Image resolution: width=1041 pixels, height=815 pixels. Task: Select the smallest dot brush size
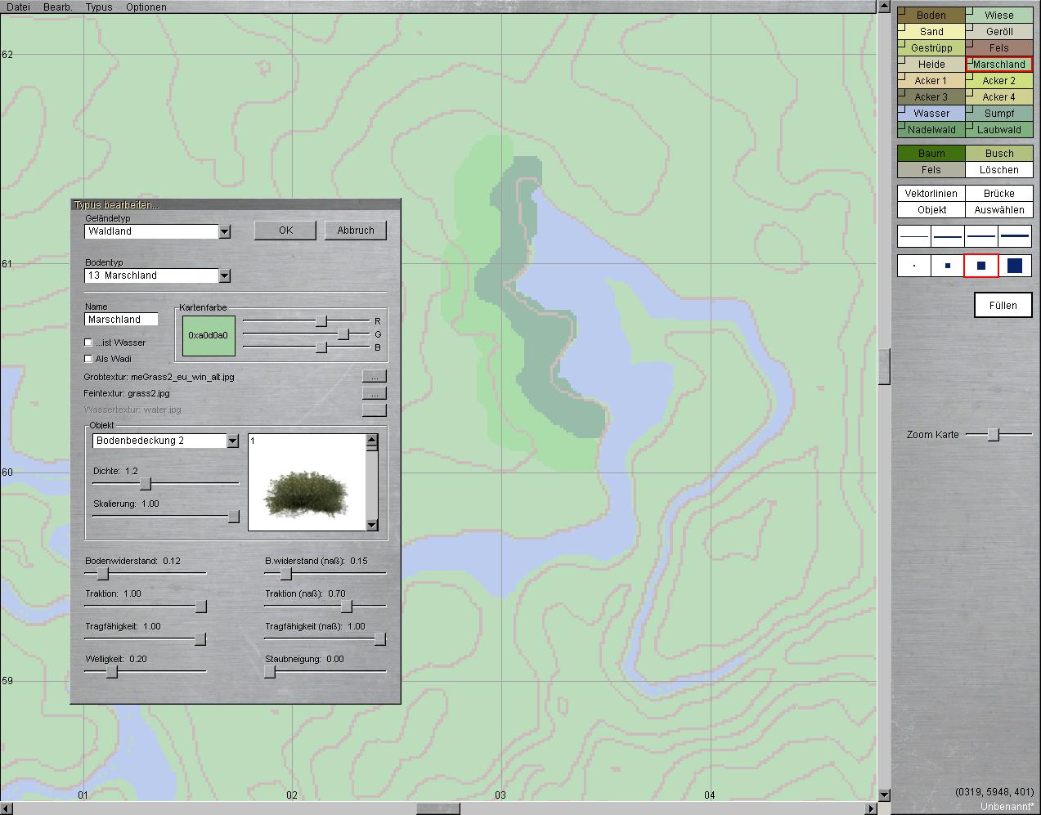point(914,266)
